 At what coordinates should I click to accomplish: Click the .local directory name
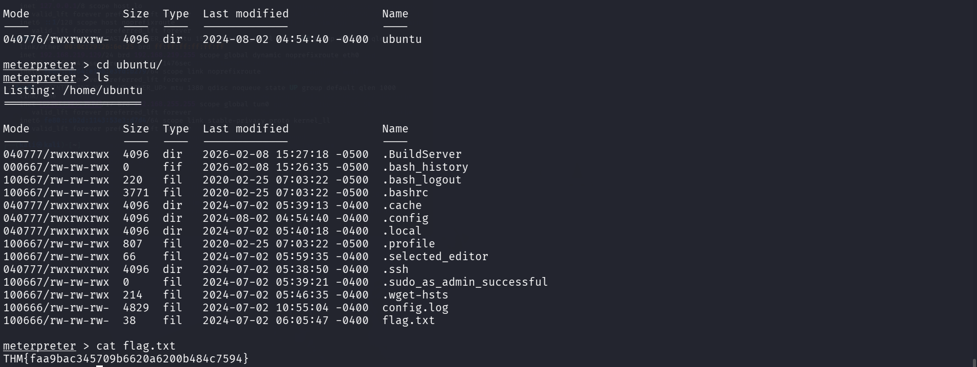[402, 231]
